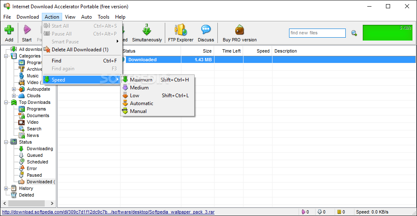Screen dimensions: 417x216
Task: Click the tree panel horizontal scrollbar left arrow
Action: tap(5, 204)
